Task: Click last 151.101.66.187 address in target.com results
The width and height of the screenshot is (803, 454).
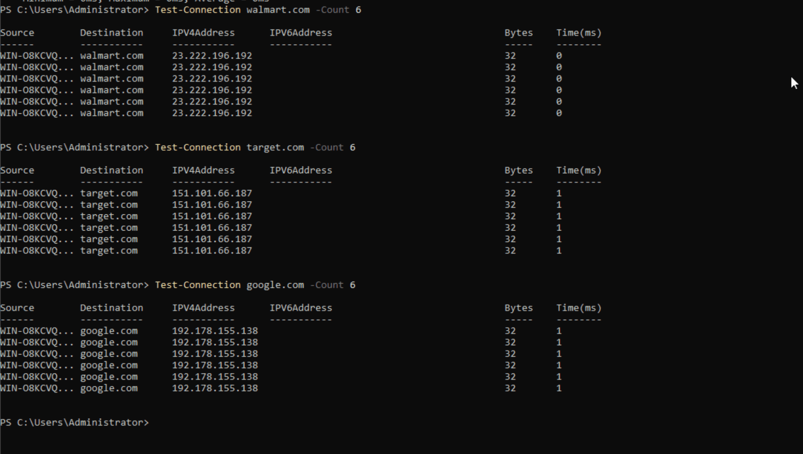Action: click(x=212, y=251)
